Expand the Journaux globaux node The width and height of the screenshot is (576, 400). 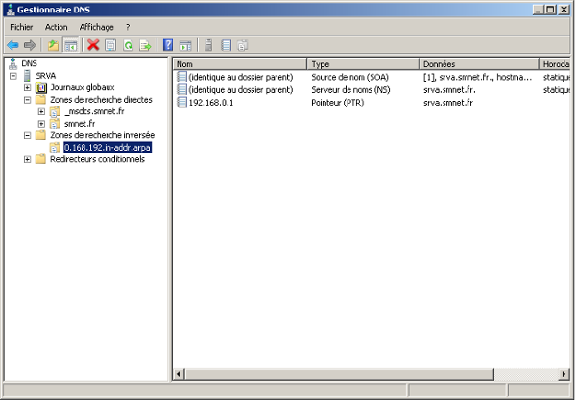tap(28, 87)
